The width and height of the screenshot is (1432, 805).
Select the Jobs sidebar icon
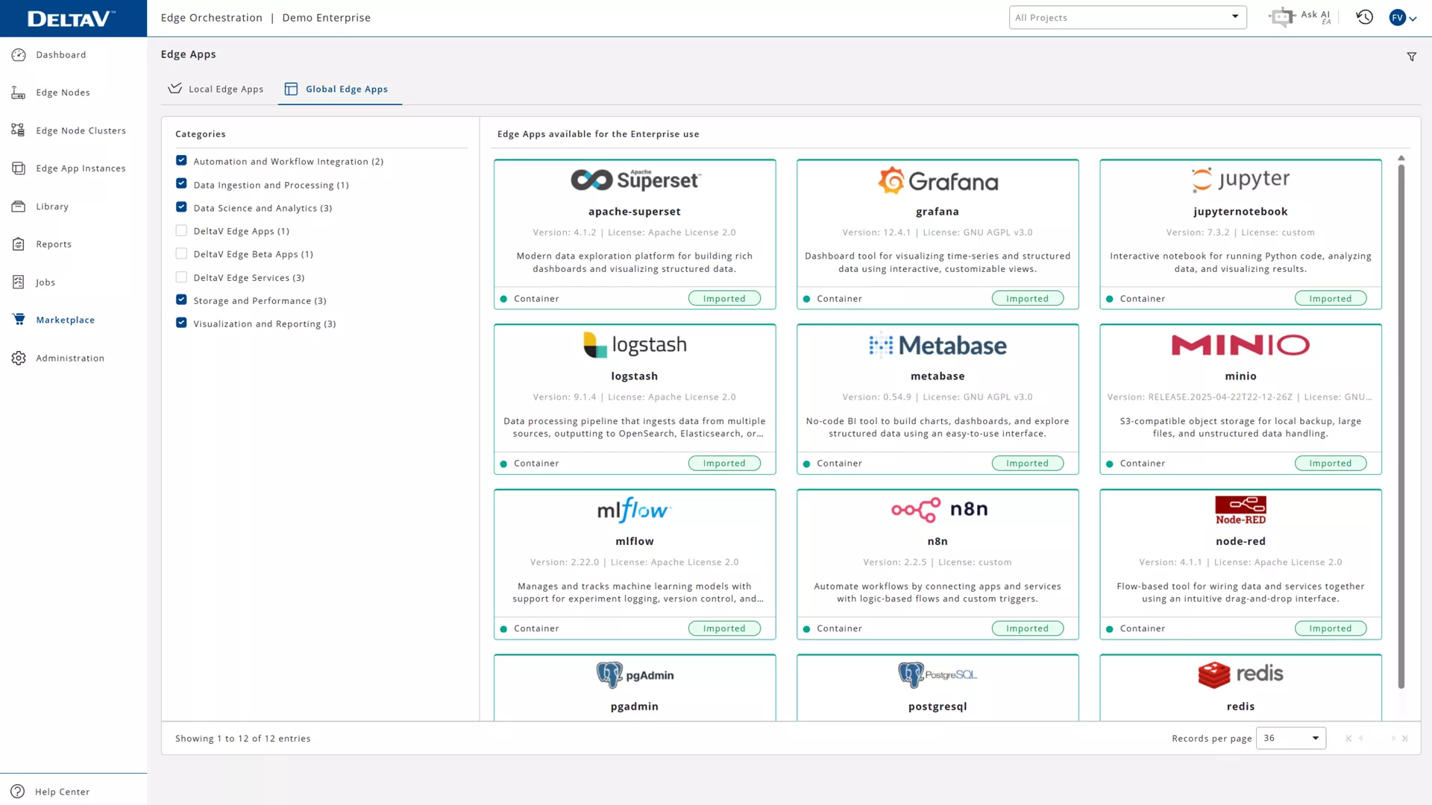point(45,282)
